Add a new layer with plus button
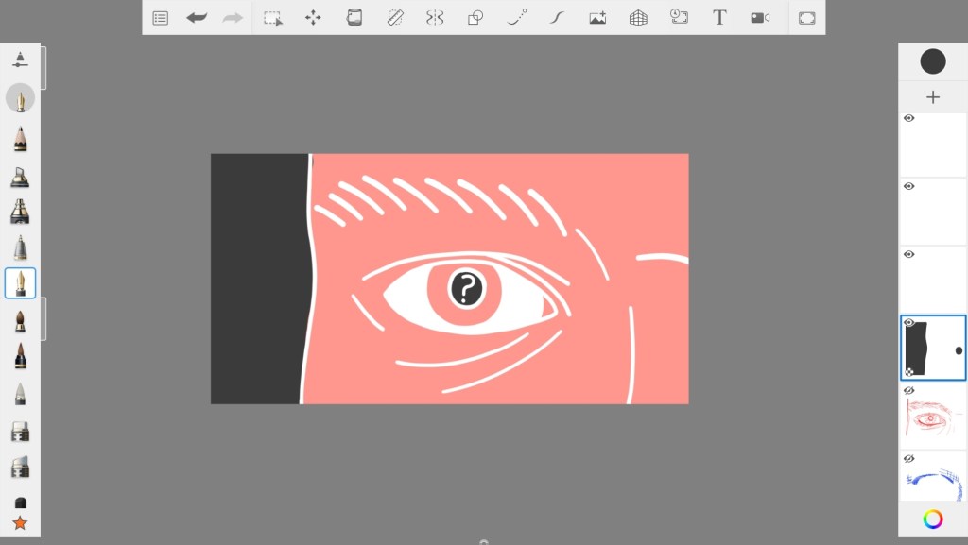 point(933,97)
